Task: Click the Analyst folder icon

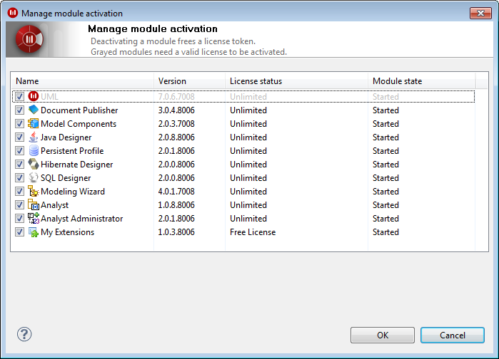Action: click(34, 204)
